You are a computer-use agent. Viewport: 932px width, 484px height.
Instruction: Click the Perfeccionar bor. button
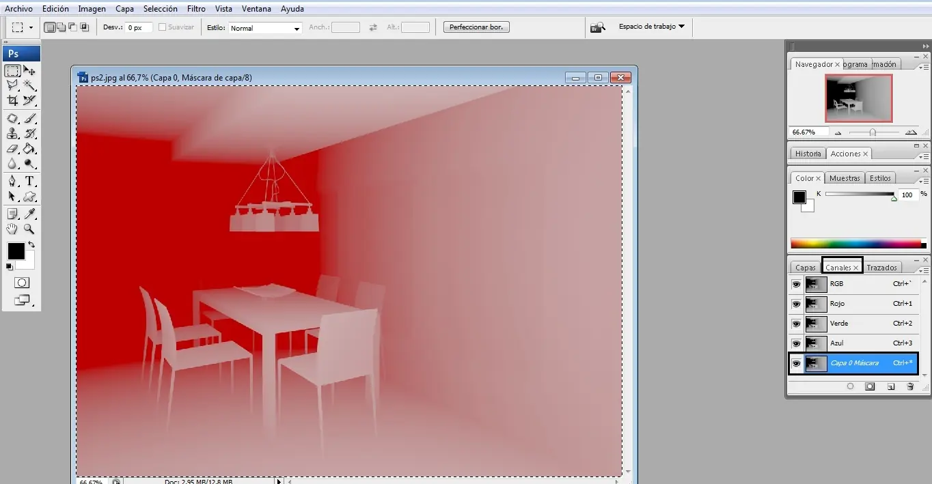[x=476, y=27]
